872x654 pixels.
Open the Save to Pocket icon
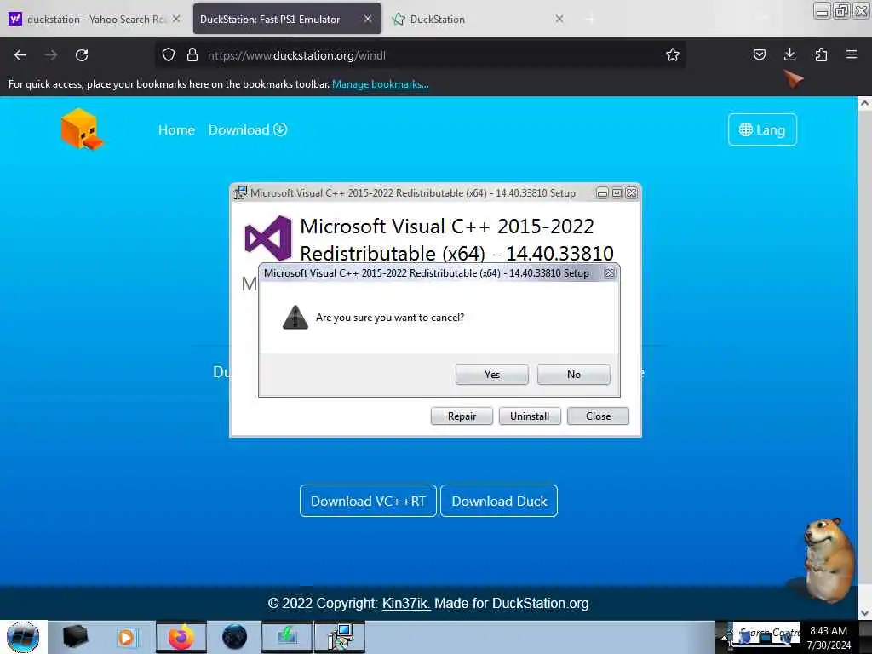pyautogui.click(x=759, y=55)
